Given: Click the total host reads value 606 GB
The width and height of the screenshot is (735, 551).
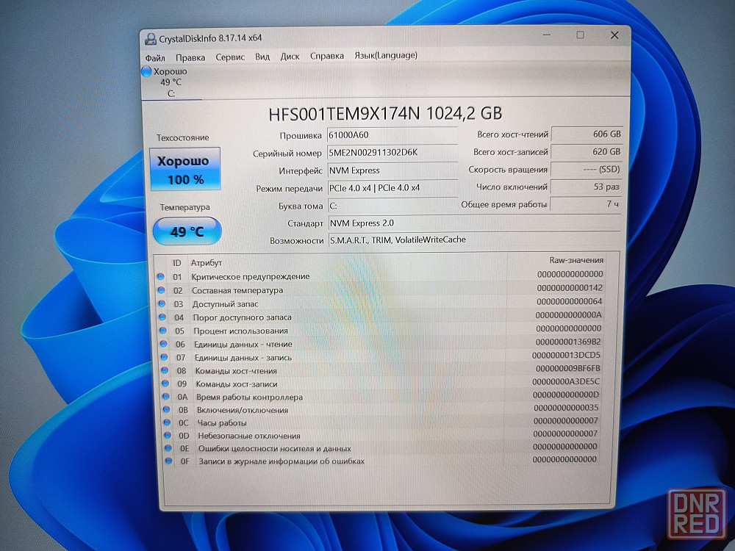Looking at the screenshot, I should pos(587,134).
